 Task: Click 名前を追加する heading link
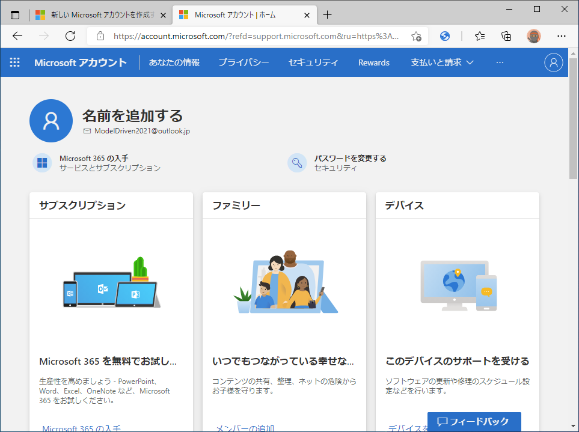coord(132,115)
